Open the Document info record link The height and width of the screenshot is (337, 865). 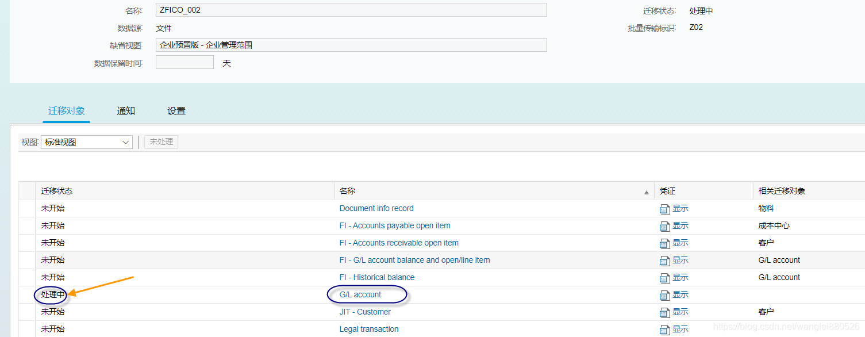pyautogui.click(x=376, y=208)
